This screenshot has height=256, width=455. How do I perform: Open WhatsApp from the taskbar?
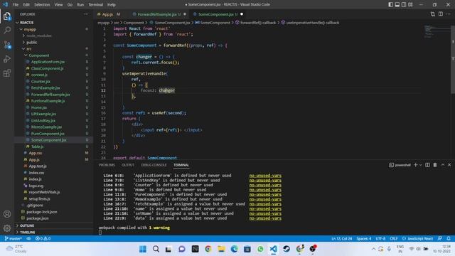pyautogui.click(x=260, y=249)
